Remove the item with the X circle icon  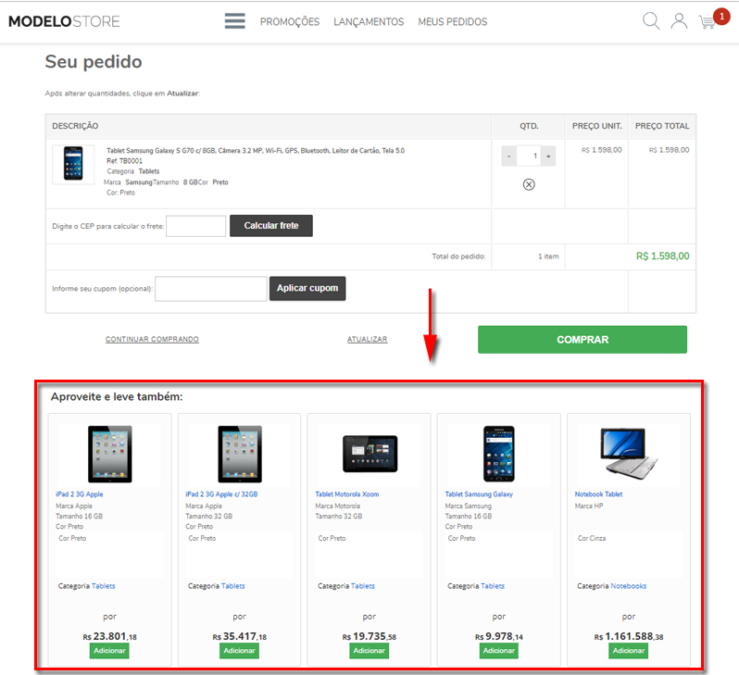[x=529, y=184]
